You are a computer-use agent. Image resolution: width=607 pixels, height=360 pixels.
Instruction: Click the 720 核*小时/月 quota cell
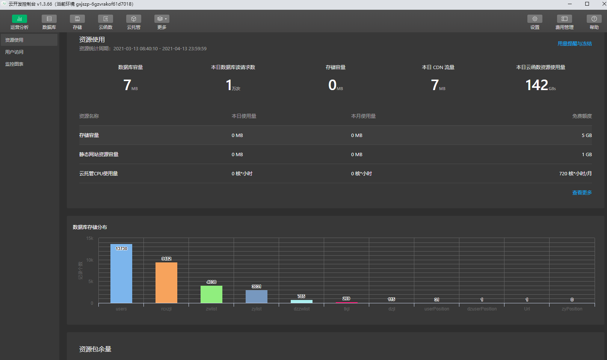[x=575, y=173]
